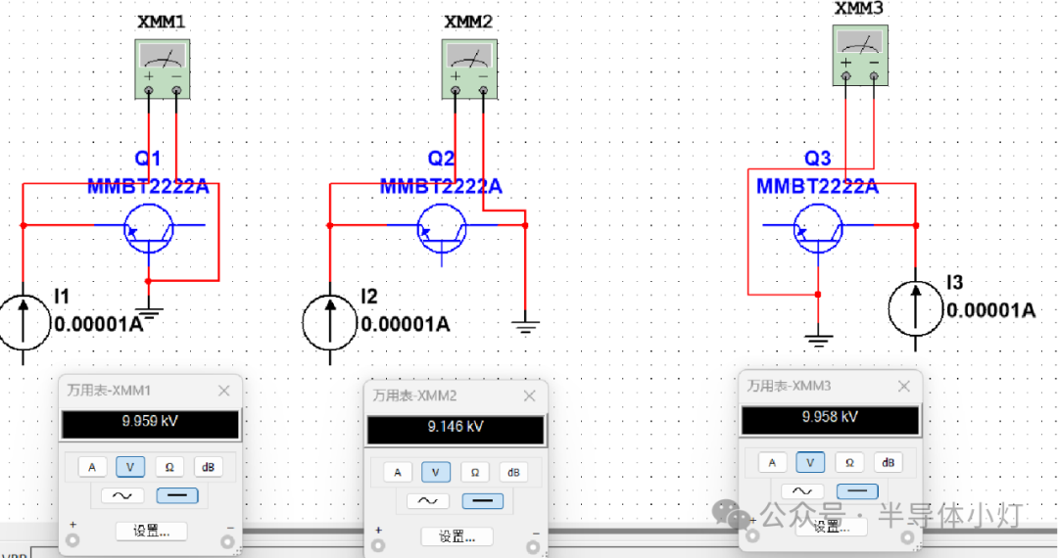Open 设置... settings in XMM3 panel
The height and width of the screenshot is (558, 1058).
tap(831, 527)
